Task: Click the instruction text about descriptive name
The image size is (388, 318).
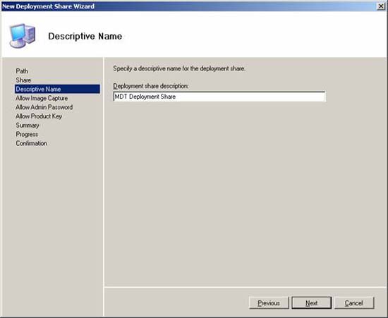Action: [179, 68]
